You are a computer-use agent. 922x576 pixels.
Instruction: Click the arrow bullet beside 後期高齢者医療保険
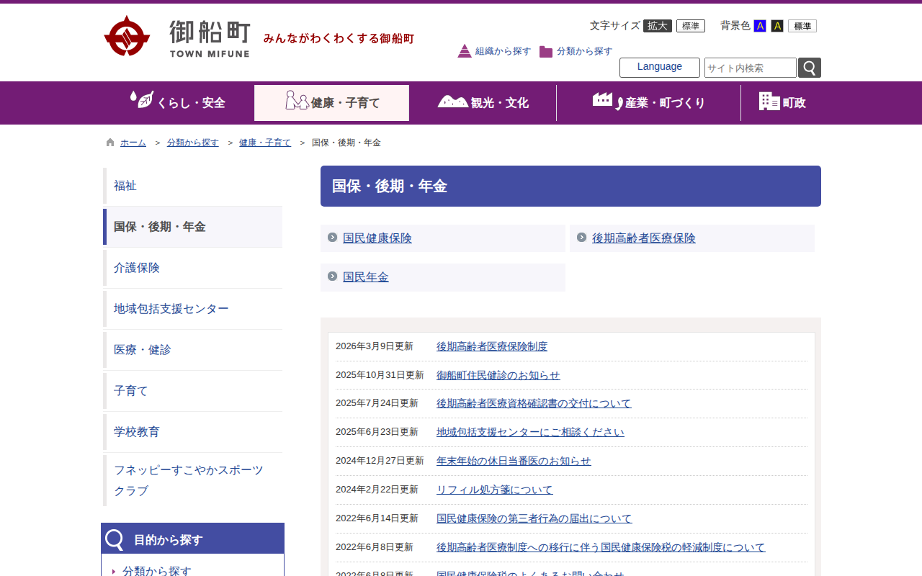pos(581,238)
